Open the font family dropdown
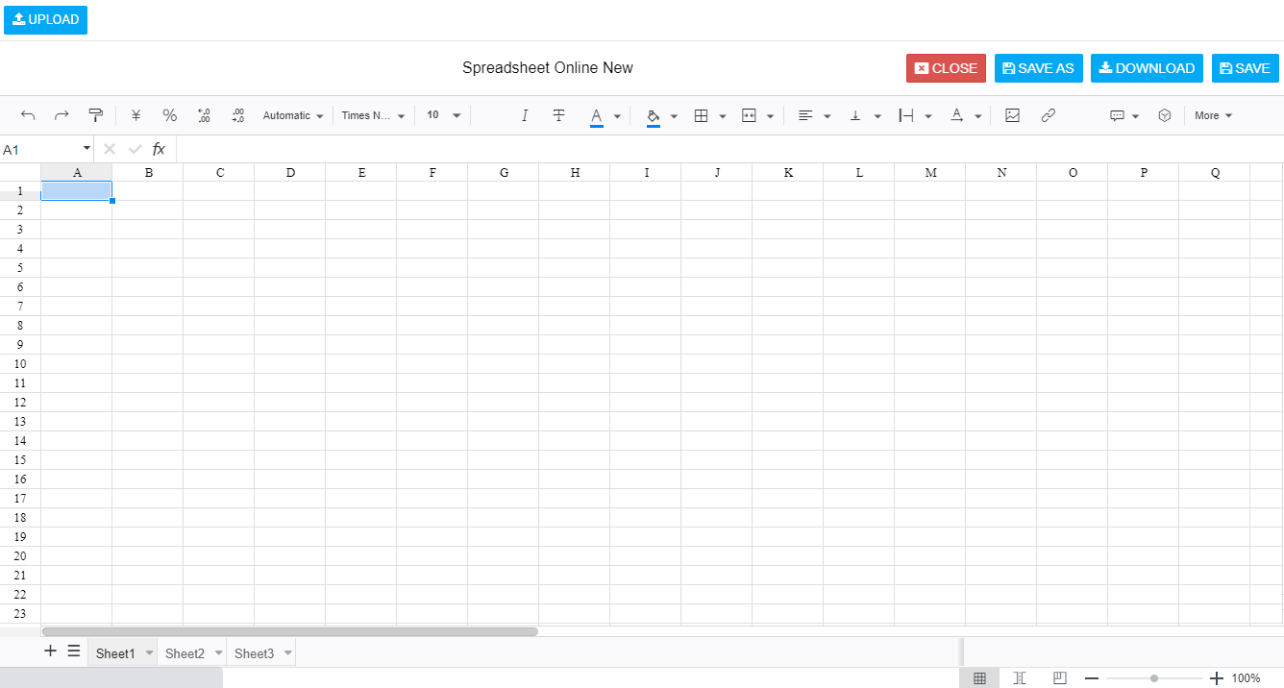Viewport: 1284px width, 688px height. click(x=373, y=115)
